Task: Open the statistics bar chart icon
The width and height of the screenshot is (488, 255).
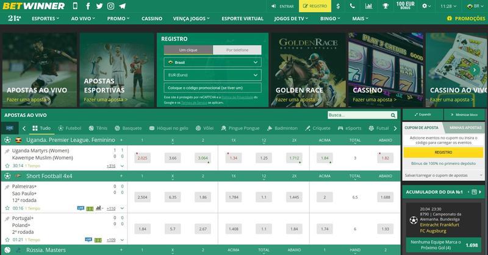Action: point(369,6)
